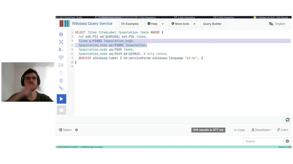Open the Query Builder

pos(212,24)
